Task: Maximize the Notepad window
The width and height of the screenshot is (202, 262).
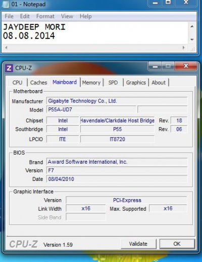Action: pos(168,3)
